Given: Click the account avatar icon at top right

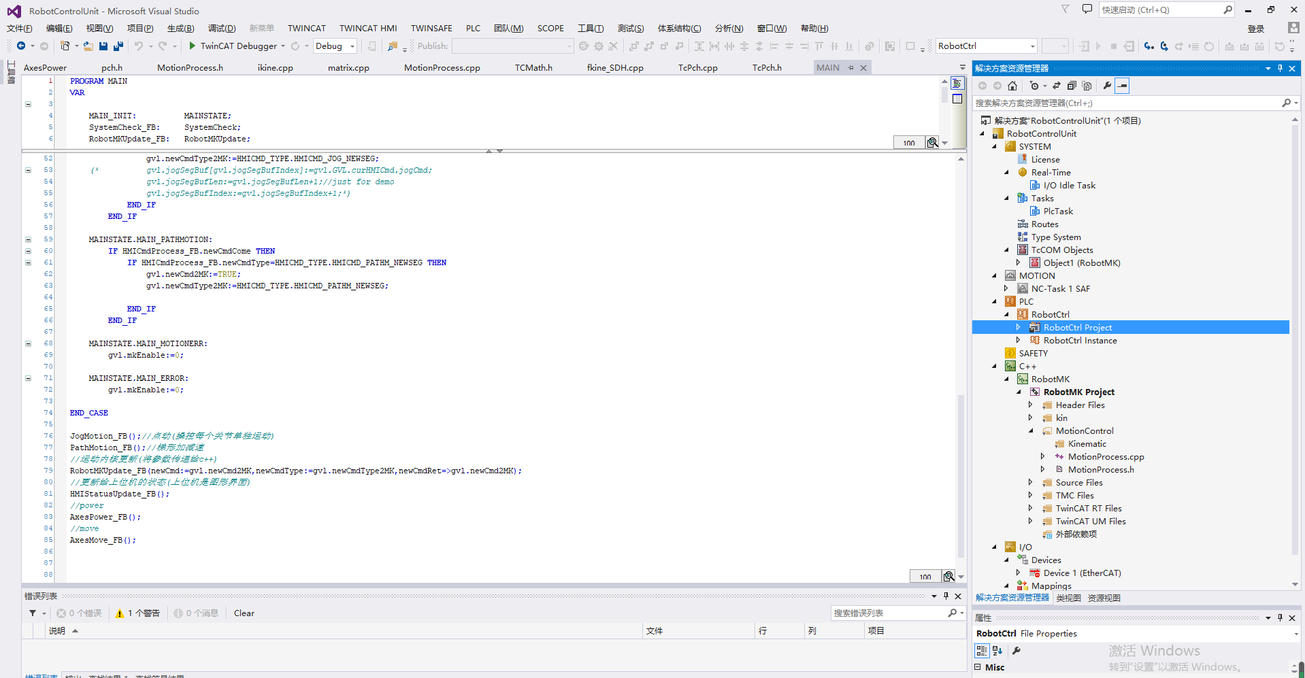Looking at the screenshot, I should [x=1293, y=27].
